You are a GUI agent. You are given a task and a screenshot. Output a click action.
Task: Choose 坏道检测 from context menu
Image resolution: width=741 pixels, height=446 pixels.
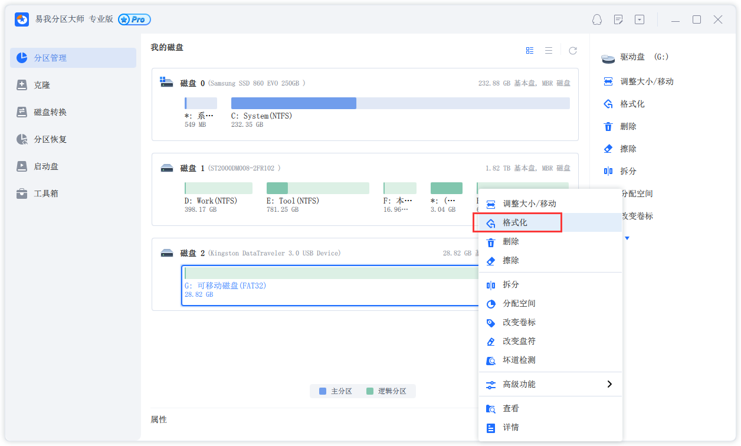pos(519,360)
